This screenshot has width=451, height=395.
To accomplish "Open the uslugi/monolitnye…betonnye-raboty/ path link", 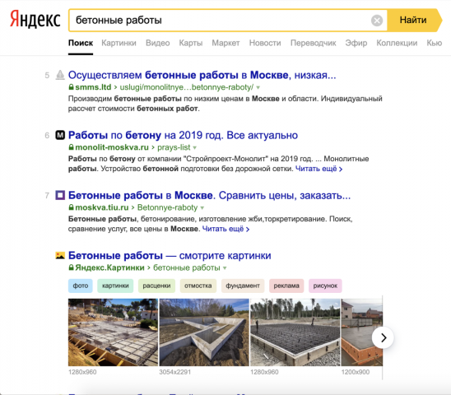I will coord(186,87).
